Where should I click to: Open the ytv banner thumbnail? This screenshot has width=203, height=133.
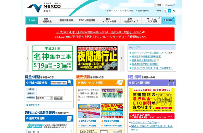(89, 107)
